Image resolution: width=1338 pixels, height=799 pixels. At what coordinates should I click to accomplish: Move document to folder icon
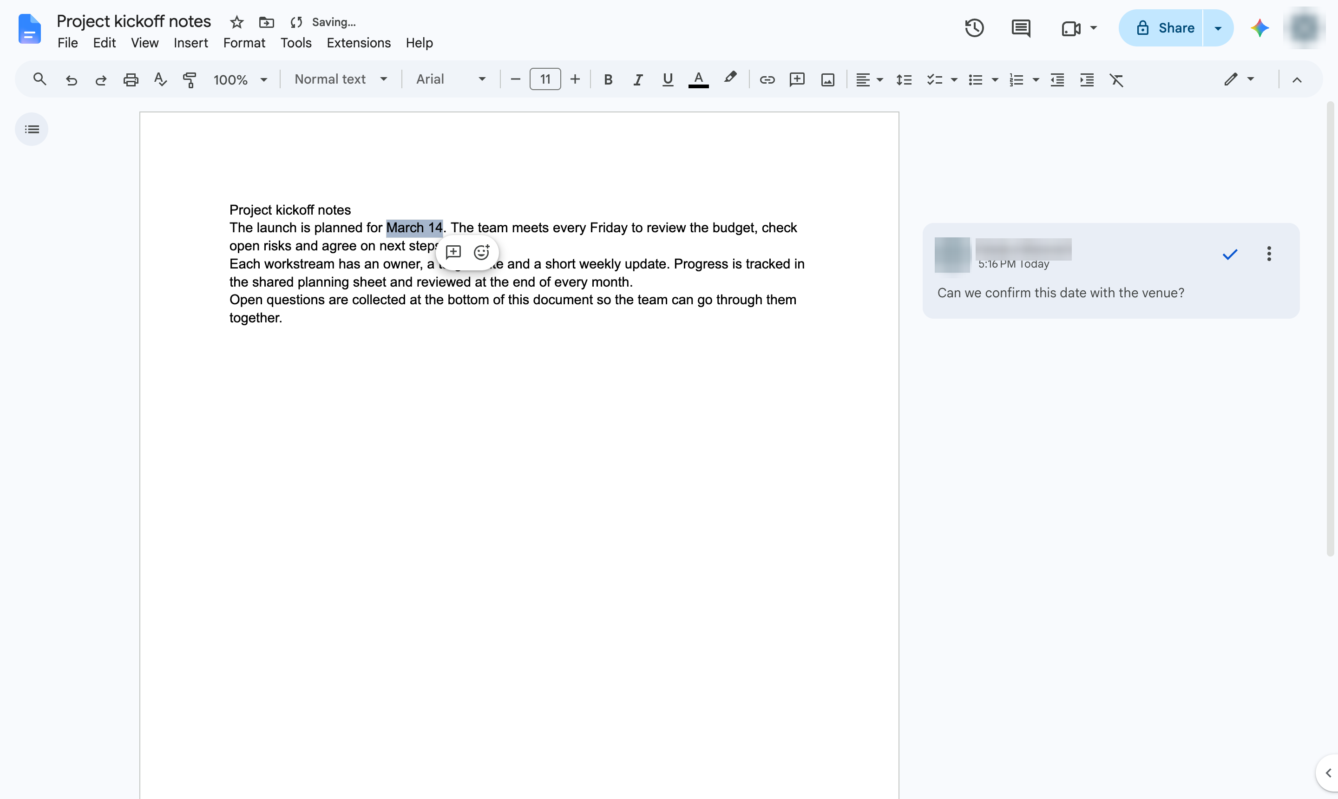[x=266, y=22]
